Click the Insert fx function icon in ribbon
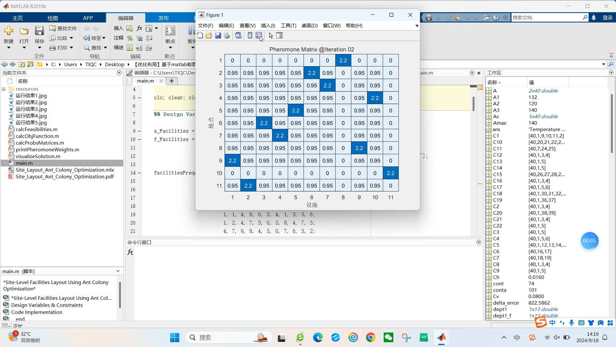This screenshot has width=616, height=347. pyautogui.click(x=139, y=28)
